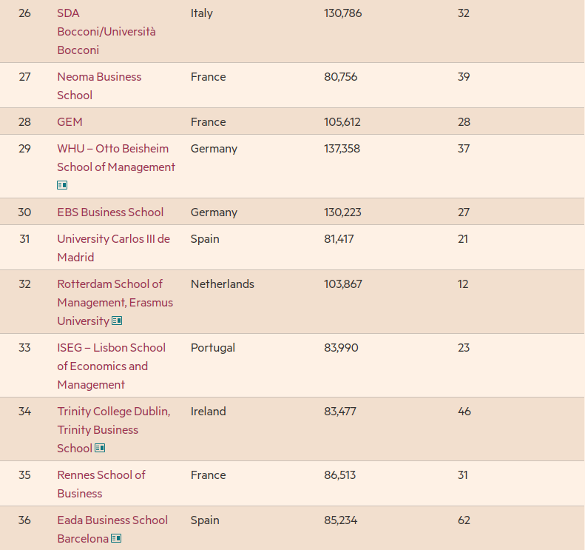This screenshot has width=585, height=550.
Task: Select the rank 27 cell
Action: pos(24,76)
